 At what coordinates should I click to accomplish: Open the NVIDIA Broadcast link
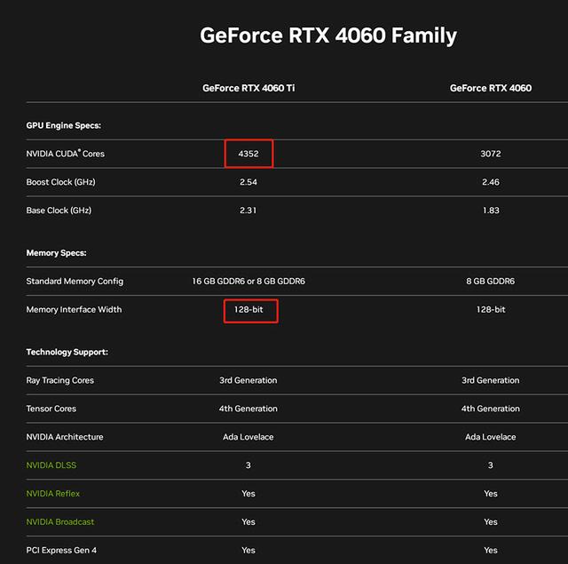pos(60,521)
